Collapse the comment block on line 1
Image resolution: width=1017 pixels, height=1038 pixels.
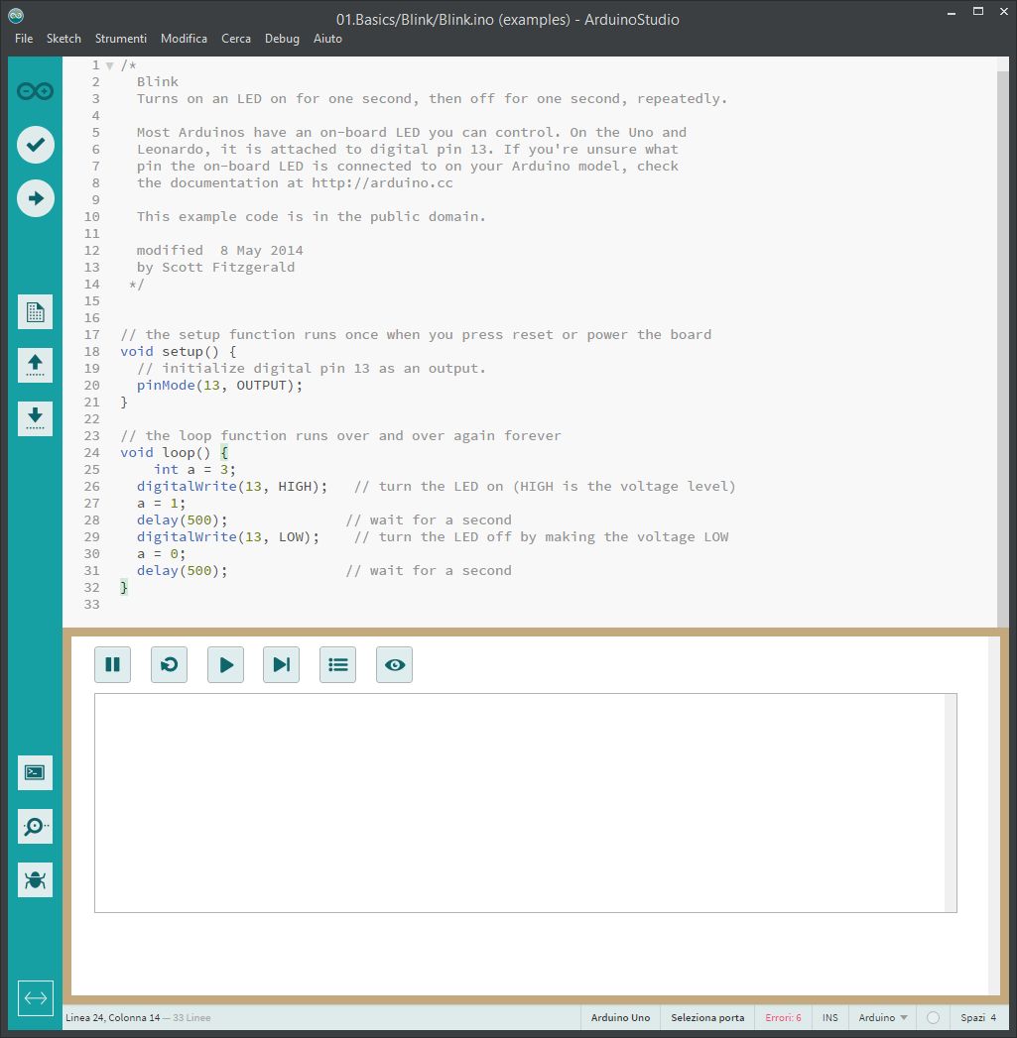coord(110,65)
